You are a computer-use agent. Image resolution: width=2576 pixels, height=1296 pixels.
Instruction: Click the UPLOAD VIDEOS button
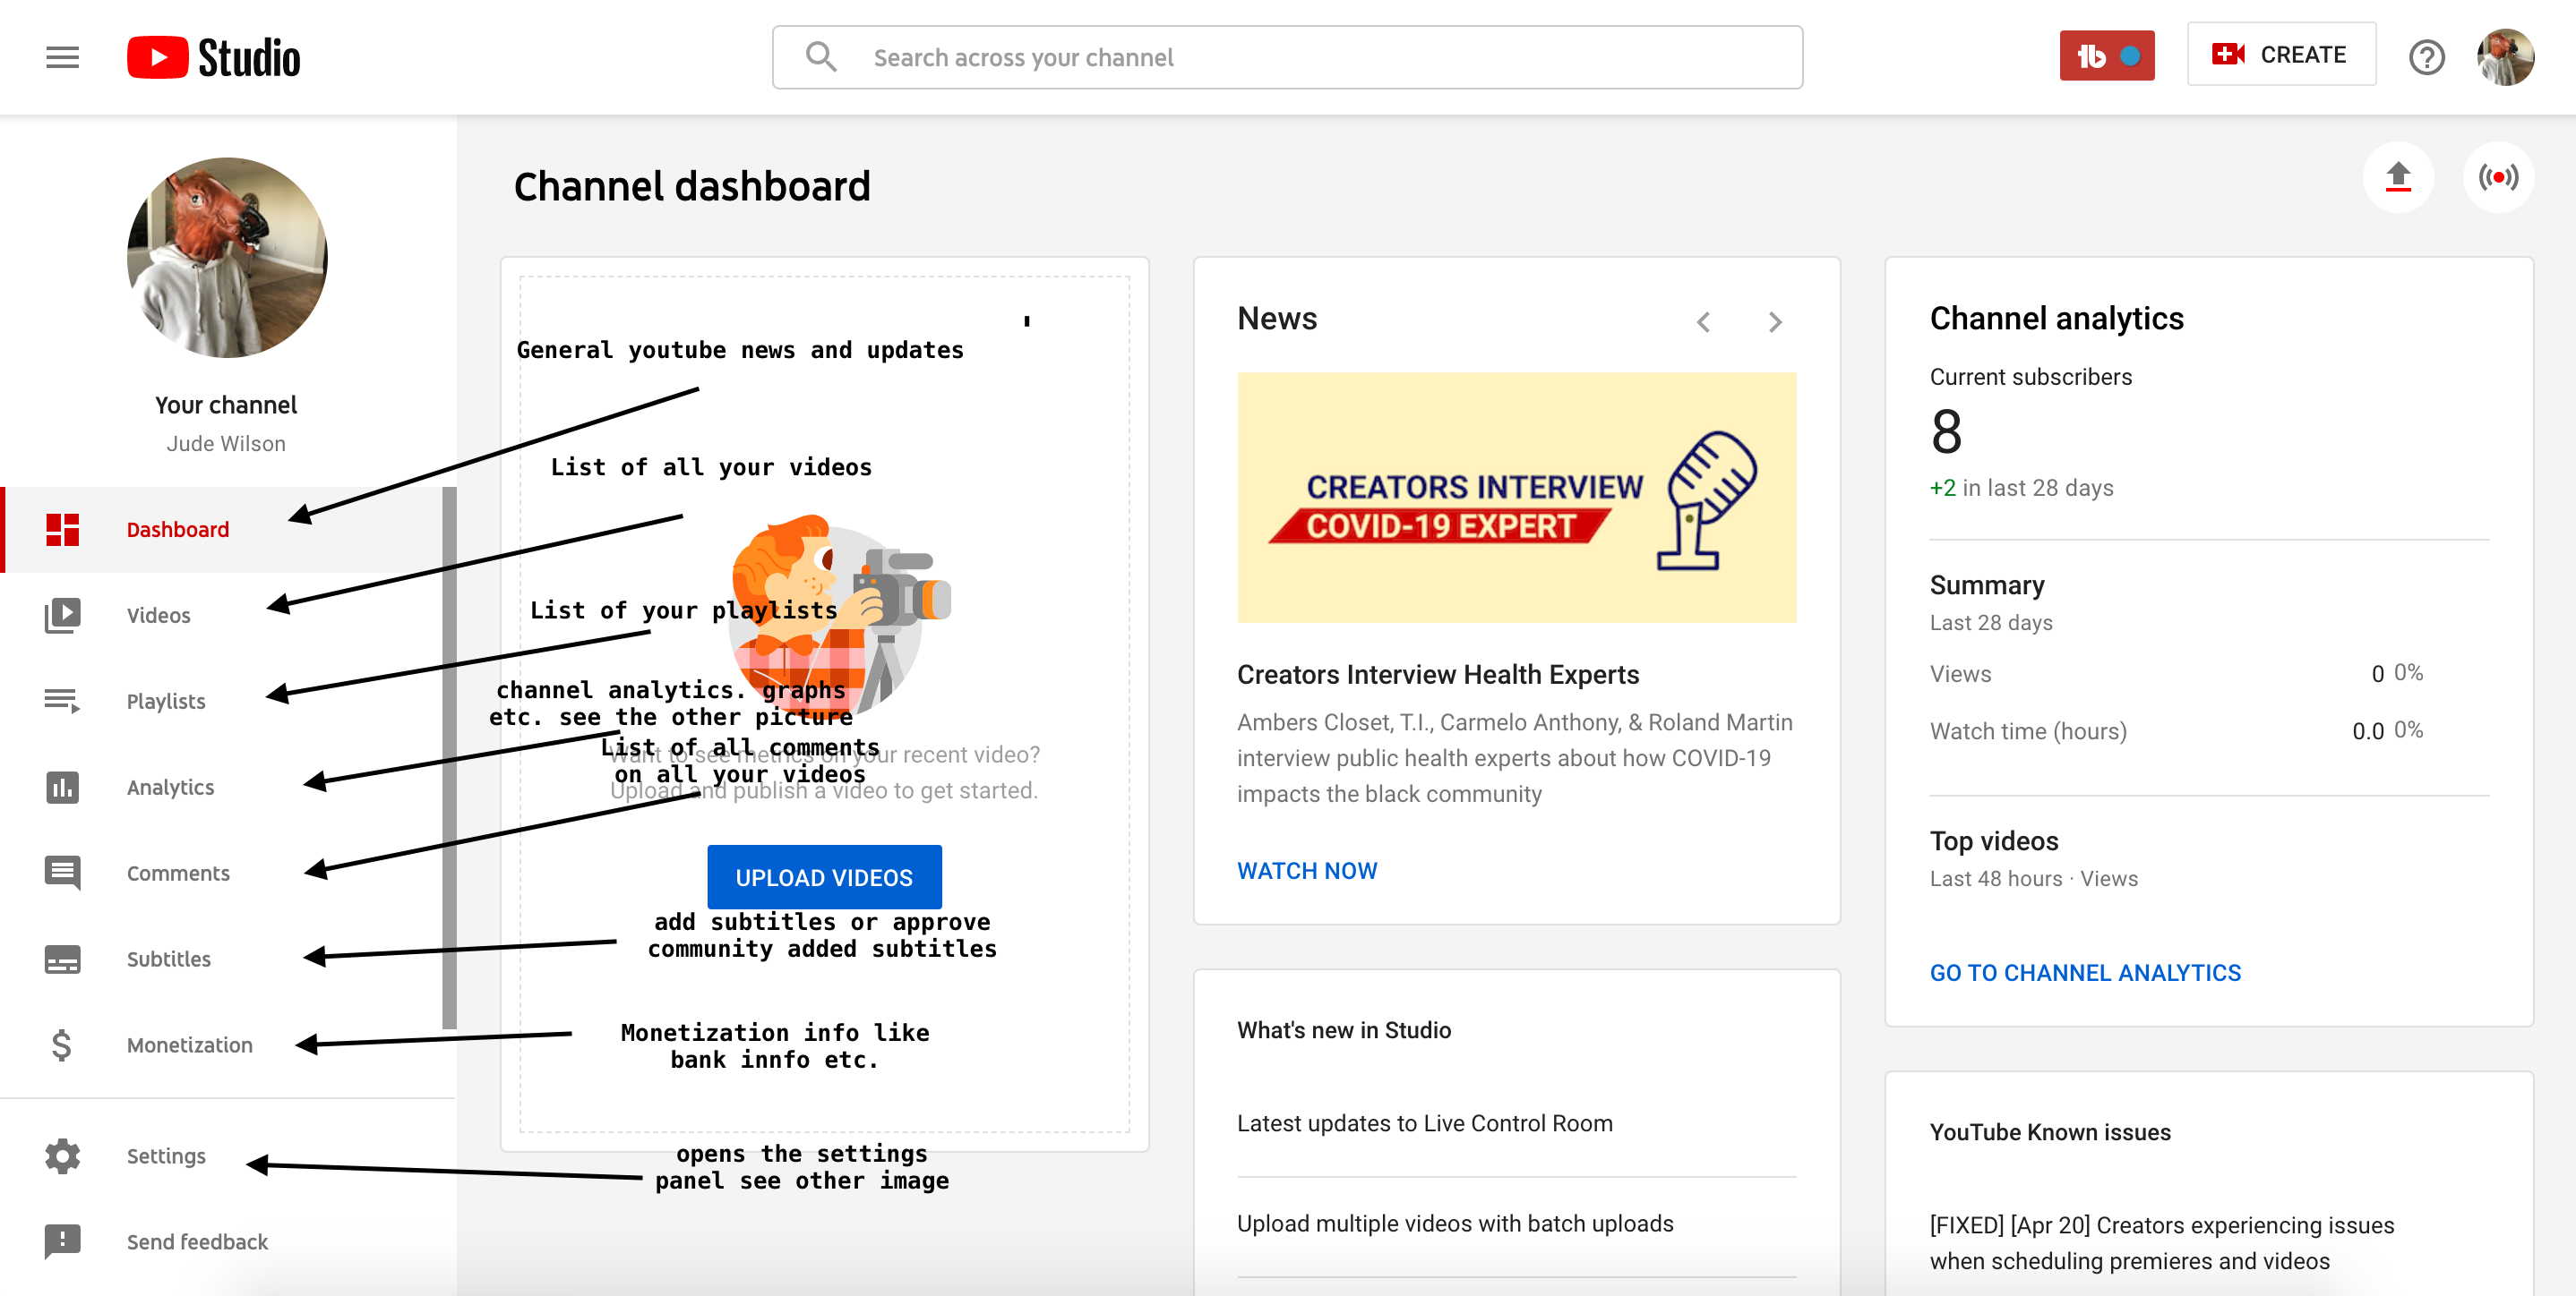tap(824, 877)
